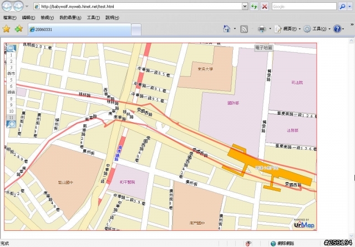Image resolution: width=355 pixels, height=247 pixels.
Task: Click the UrMap logo link
Action: [304, 224]
